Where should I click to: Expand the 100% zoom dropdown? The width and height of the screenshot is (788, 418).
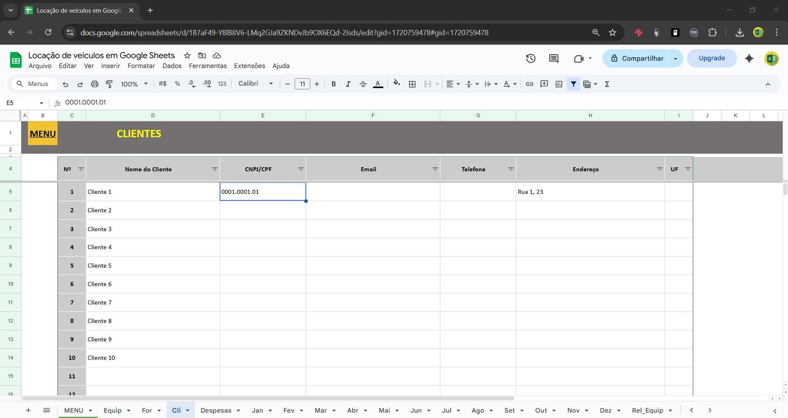coord(134,84)
